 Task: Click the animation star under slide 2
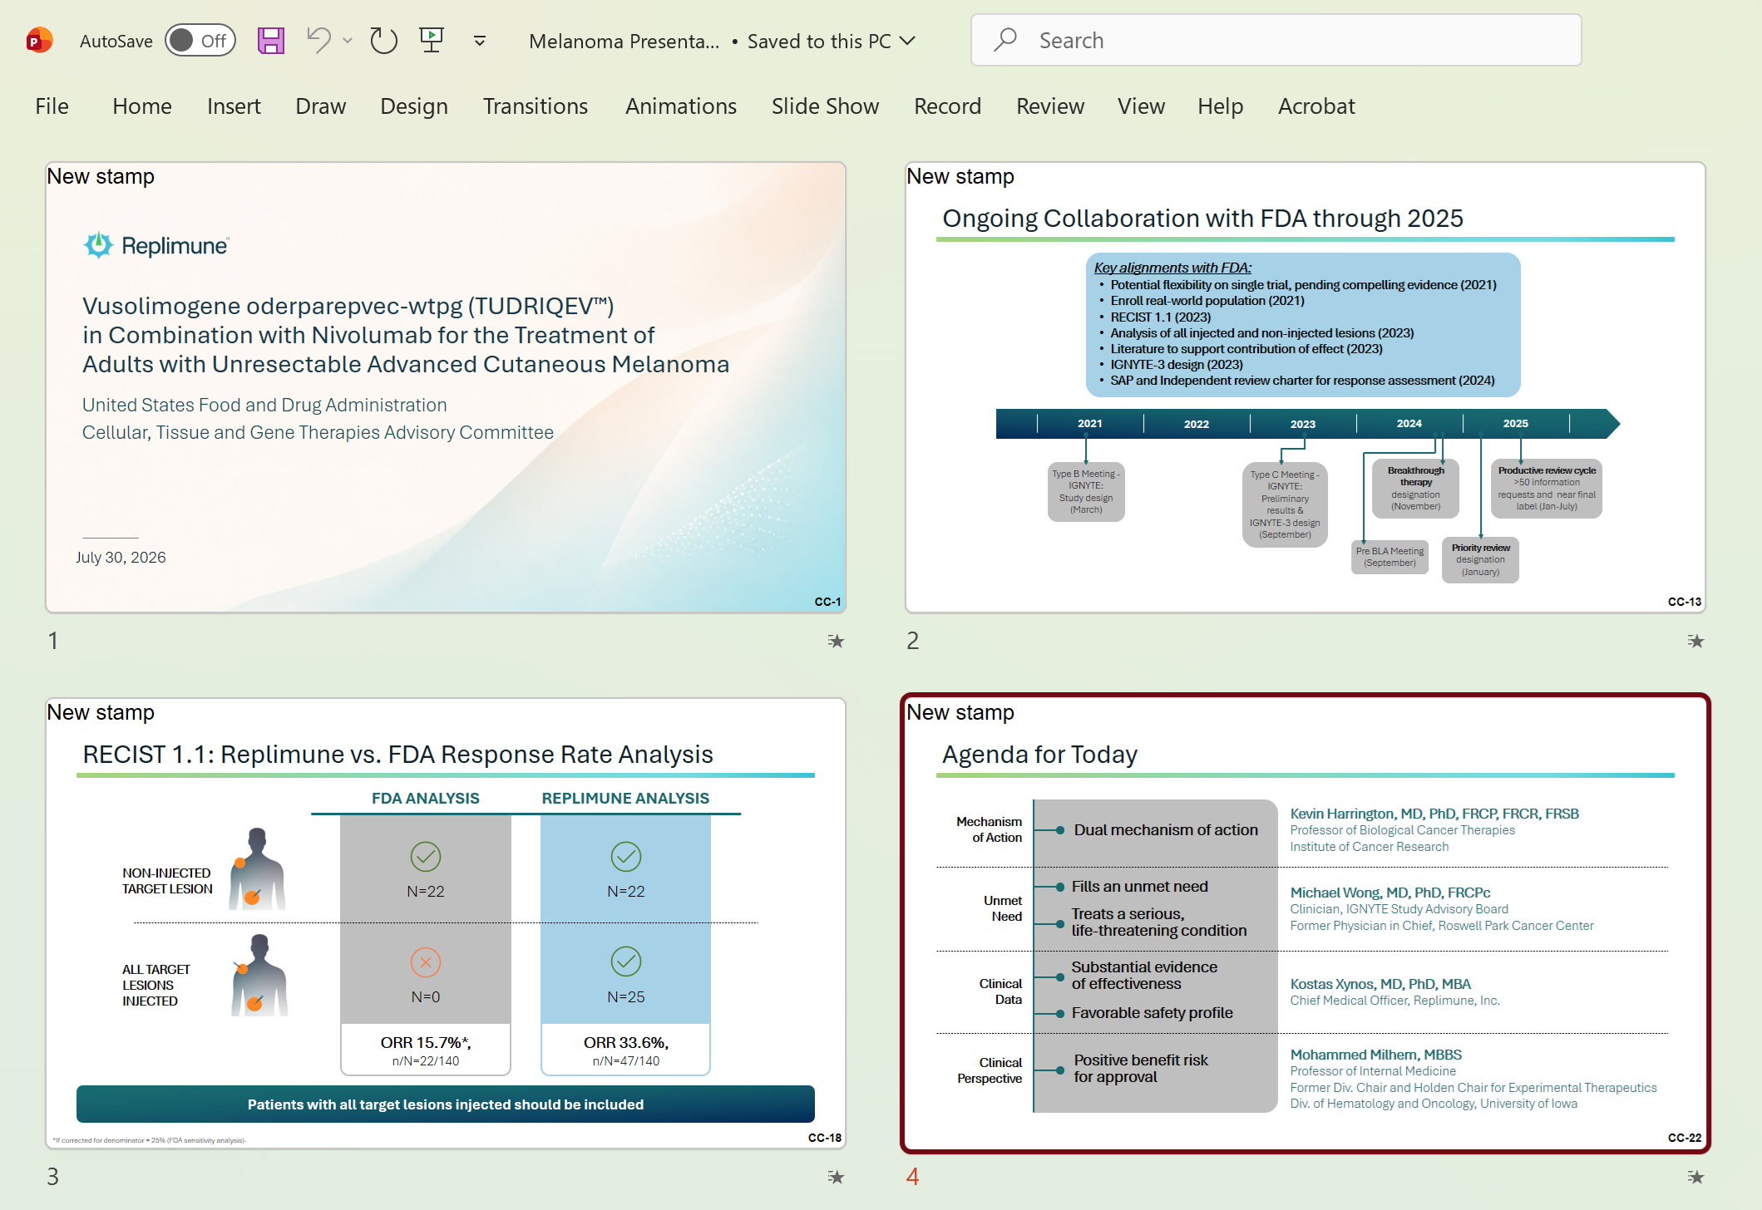coord(1695,641)
